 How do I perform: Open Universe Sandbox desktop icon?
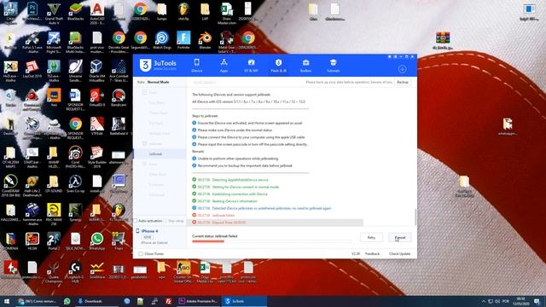pyautogui.click(x=76, y=71)
